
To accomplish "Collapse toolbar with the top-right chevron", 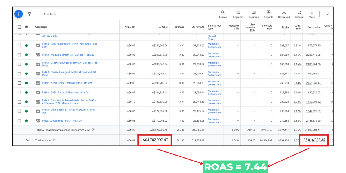I will point(327,14).
